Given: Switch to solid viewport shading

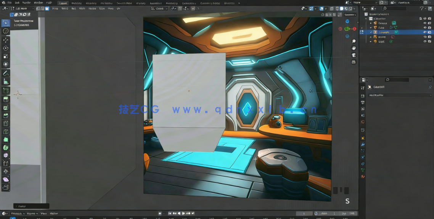Looking at the screenshot, I should [342, 9].
